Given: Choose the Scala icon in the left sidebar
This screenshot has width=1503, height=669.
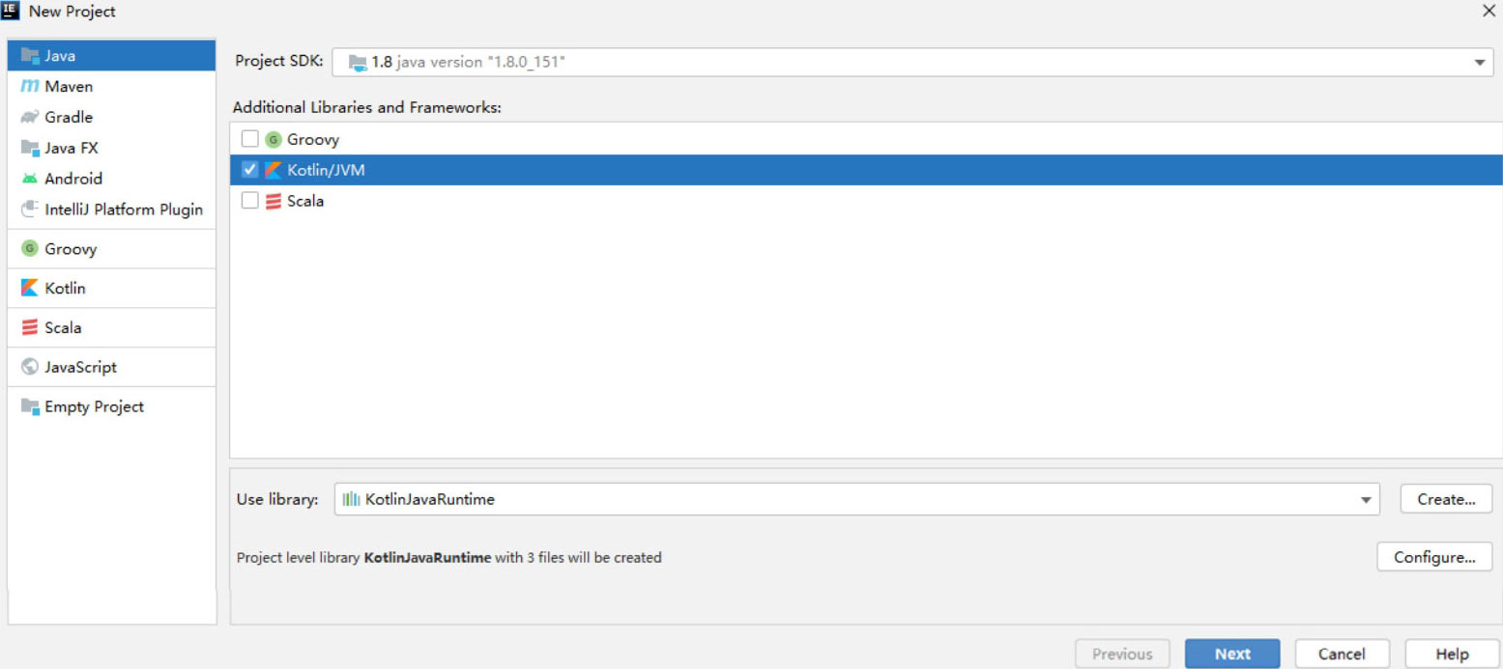Looking at the screenshot, I should pos(29,328).
